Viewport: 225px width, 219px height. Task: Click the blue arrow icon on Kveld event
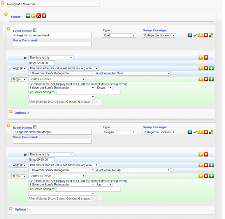tap(190, 35)
